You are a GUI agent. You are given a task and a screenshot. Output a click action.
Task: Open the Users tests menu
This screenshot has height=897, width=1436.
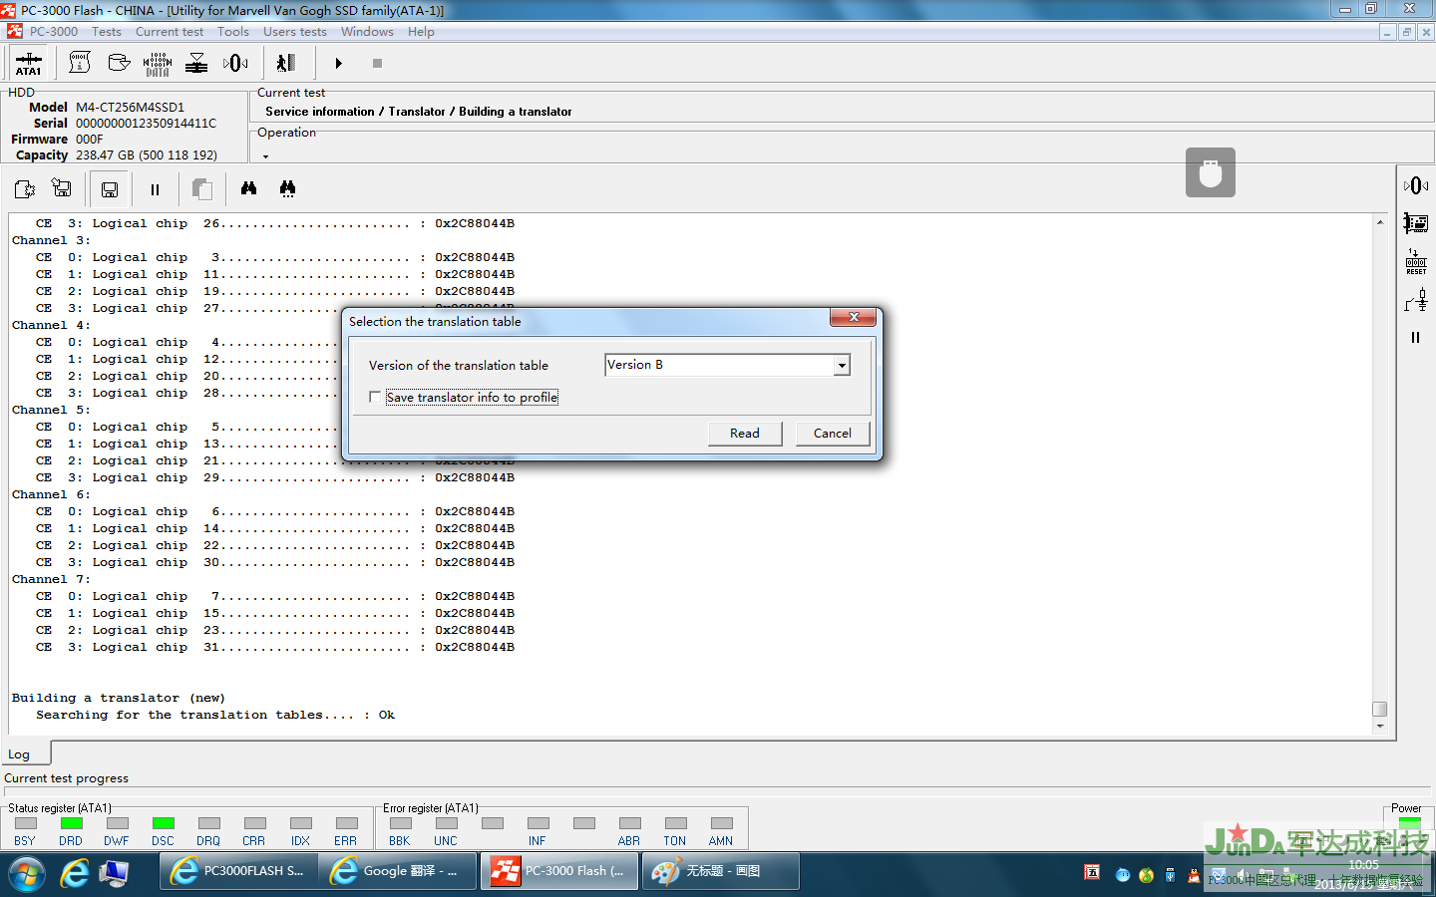point(295,32)
